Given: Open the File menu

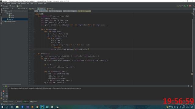Looking at the screenshot, I should 2,4.
